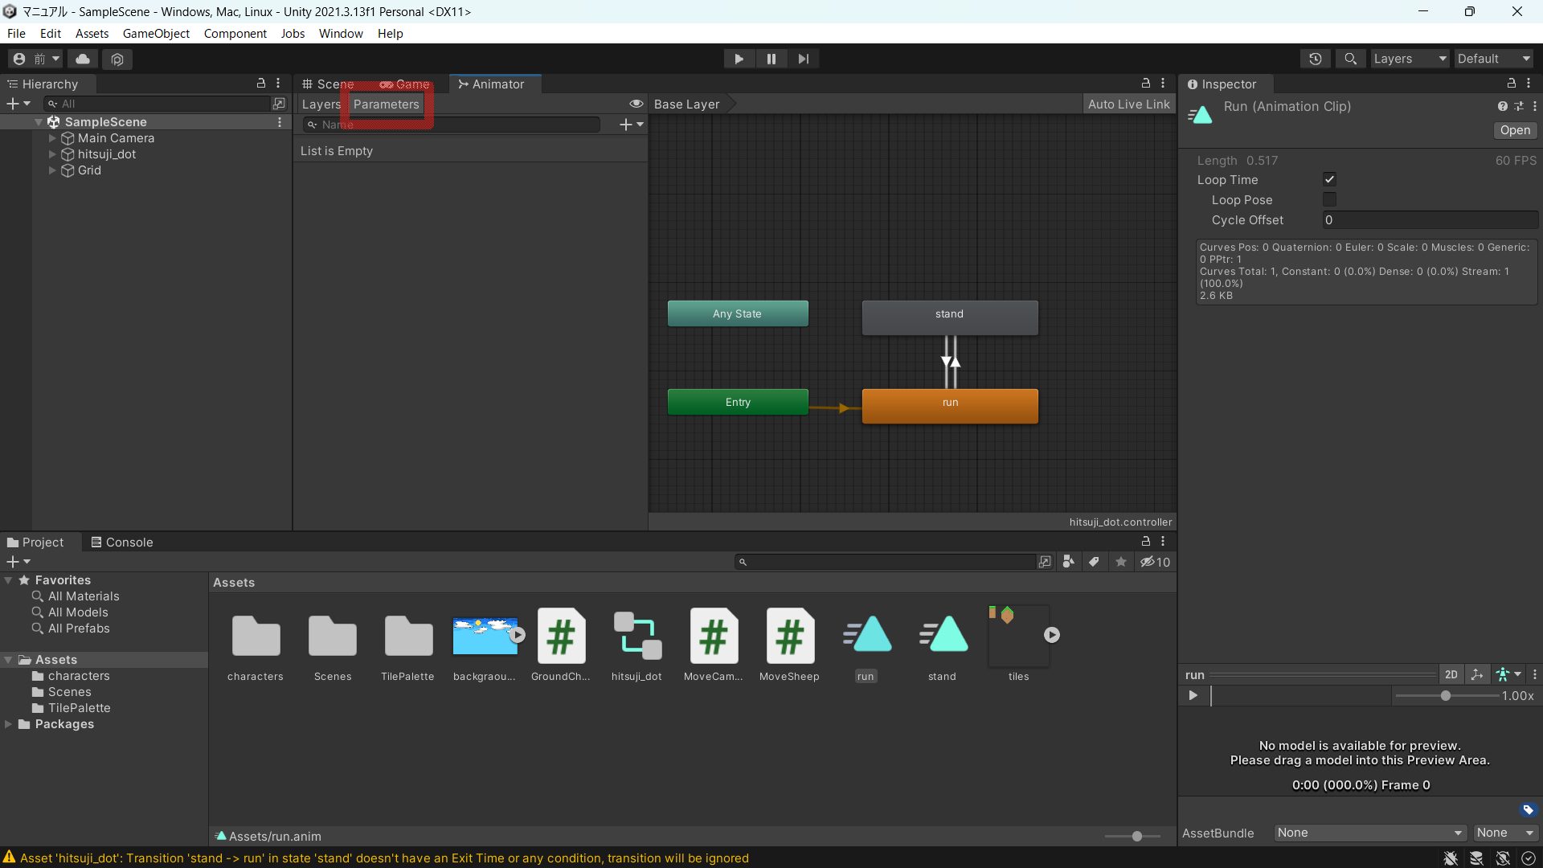Viewport: 1543px width, 868px height.
Task: Switch to the Console tab
Action: (121, 542)
